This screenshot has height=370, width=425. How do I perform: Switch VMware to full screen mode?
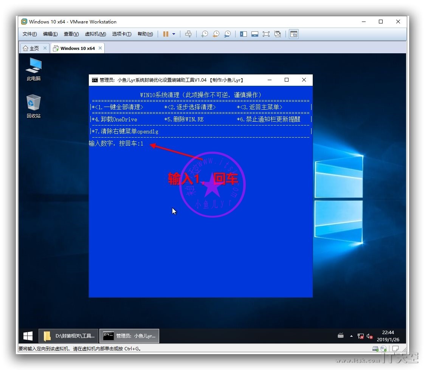(266, 34)
